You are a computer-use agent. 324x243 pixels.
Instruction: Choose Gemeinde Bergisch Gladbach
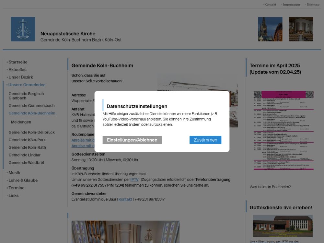tap(26, 96)
